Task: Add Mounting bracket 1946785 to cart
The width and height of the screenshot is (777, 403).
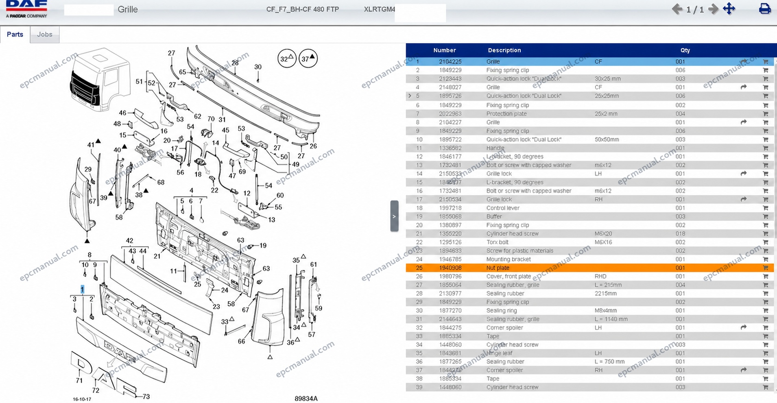Action: pyautogui.click(x=765, y=259)
